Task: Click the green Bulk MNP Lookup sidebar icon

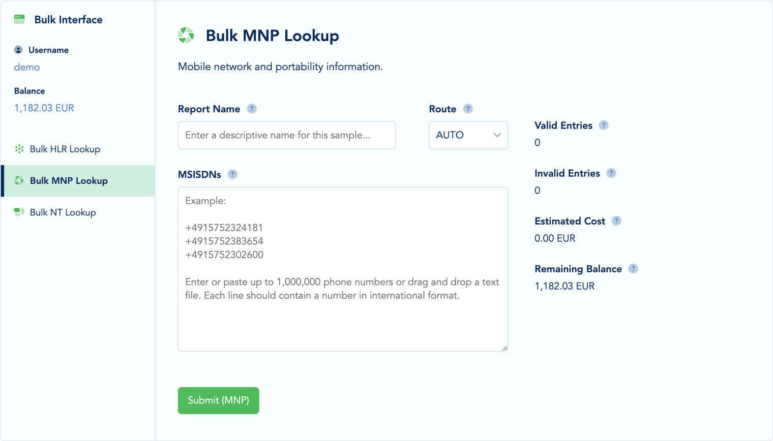Action: pos(19,180)
